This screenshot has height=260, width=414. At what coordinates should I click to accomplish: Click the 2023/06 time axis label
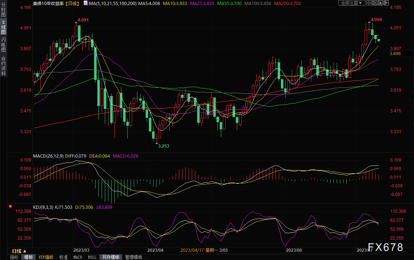294,250
